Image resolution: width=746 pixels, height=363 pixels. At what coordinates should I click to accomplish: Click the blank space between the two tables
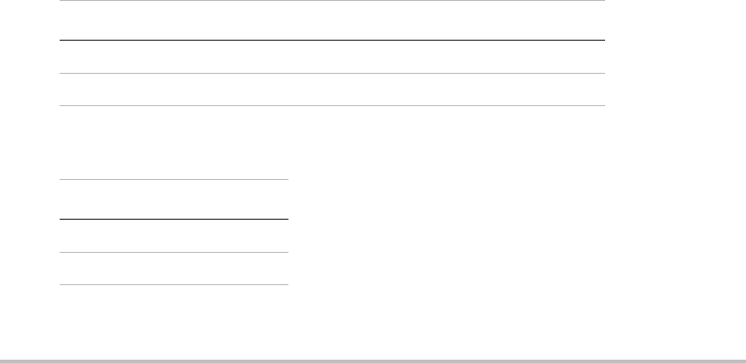(332, 143)
